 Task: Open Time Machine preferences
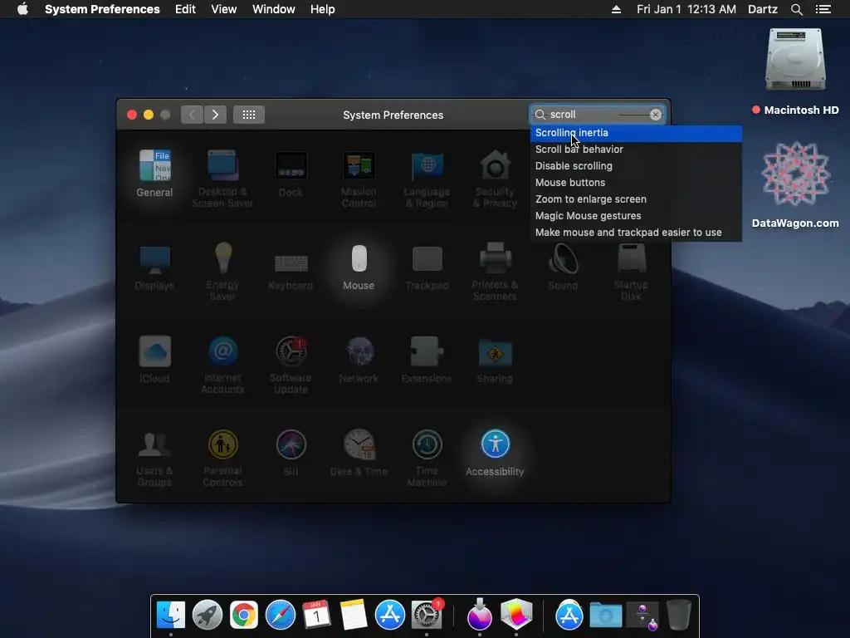coord(427,459)
